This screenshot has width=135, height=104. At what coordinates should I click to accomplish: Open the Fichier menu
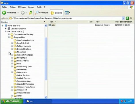(5, 7)
